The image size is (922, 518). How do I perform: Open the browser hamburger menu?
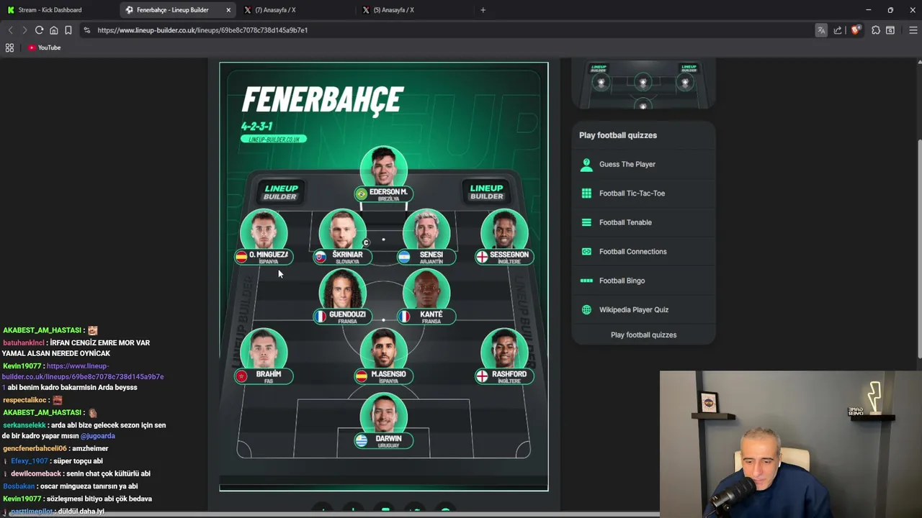pyautogui.click(x=913, y=30)
